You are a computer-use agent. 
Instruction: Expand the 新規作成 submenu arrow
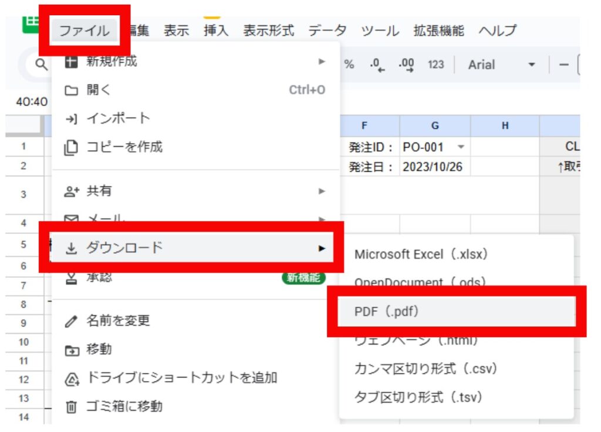(x=321, y=61)
